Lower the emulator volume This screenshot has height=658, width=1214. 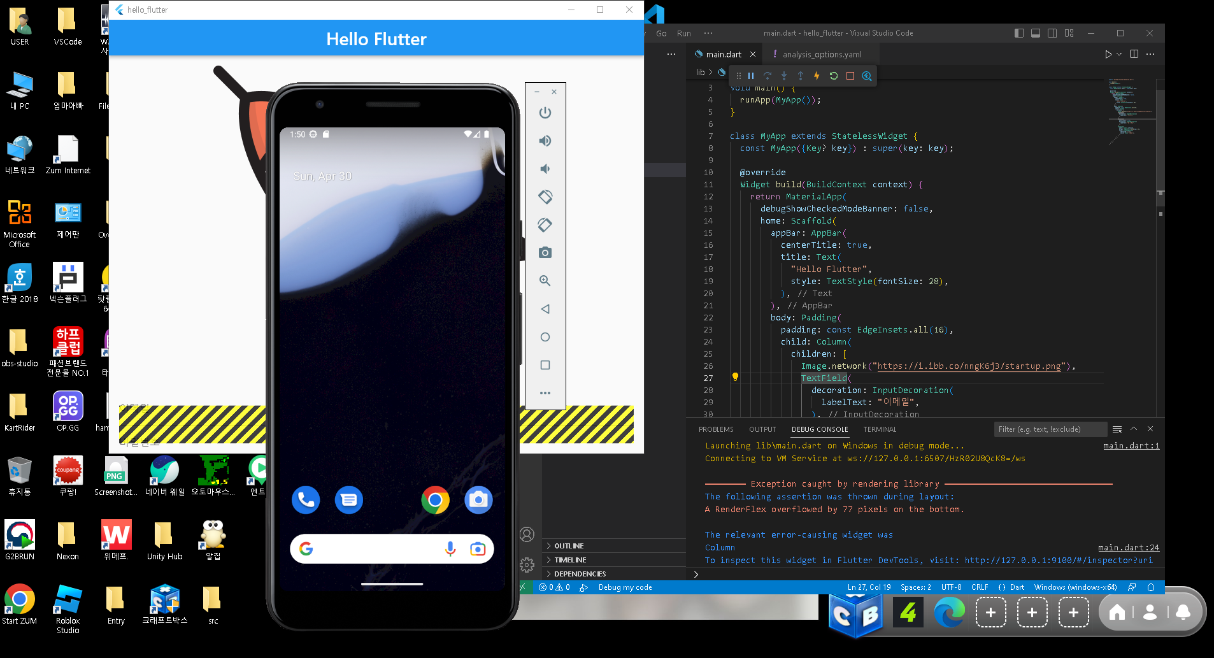(545, 169)
